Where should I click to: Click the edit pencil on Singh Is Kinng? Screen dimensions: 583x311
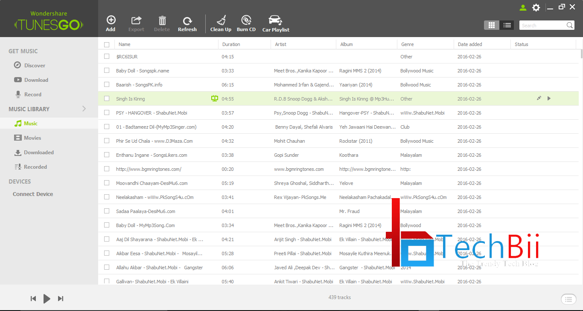[x=539, y=98]
